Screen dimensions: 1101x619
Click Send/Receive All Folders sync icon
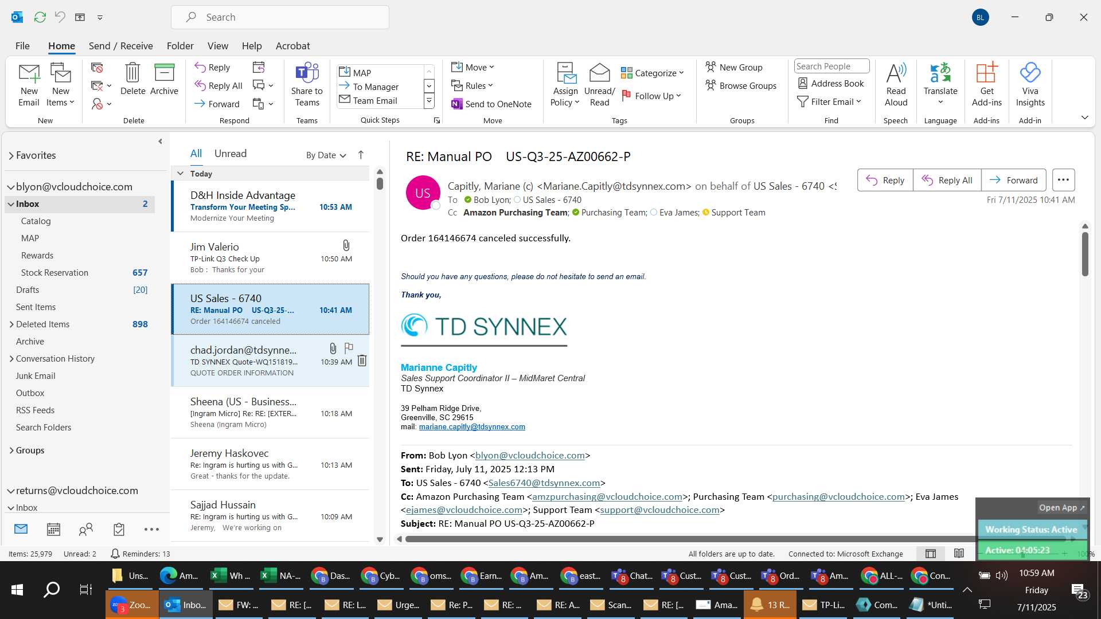tap(40, 17)
